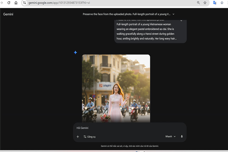Focus the "Hỏi Gemini" prompt field
The width and height of the screenshot is (228, 152).
127,128
